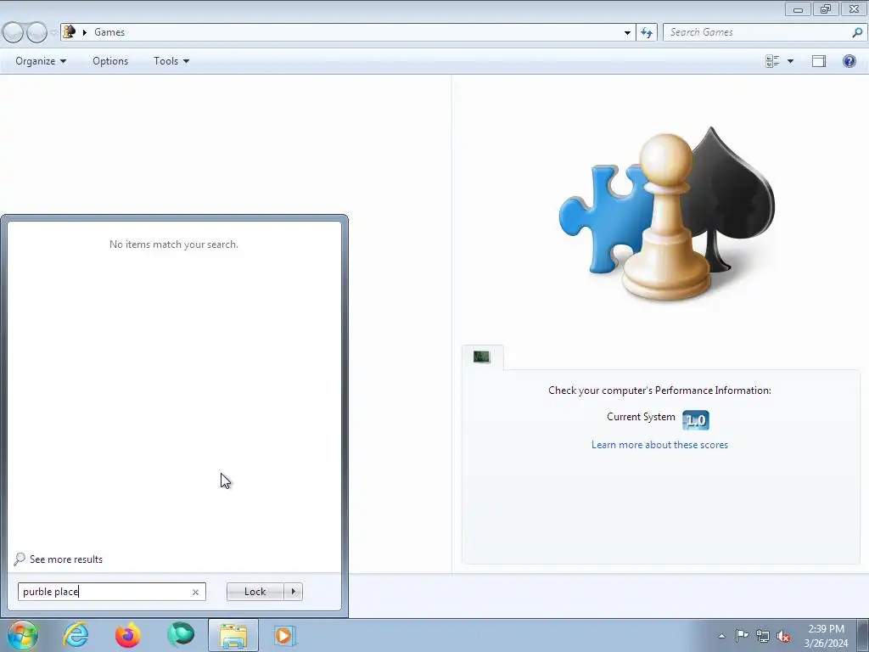Click the 1.0 performance score badge
This screenshot has height=652, width=869.
click(x=696, y=419)
